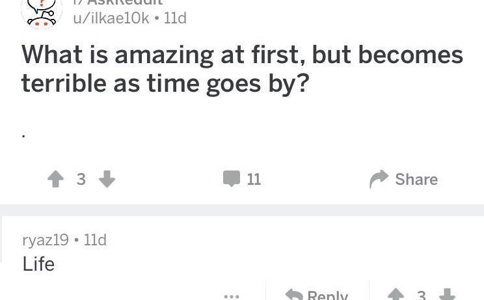Image resolution: width=484 pixels, height=300 pixels.
Task: Downvote the post by u/ilkae10k
Action: tap(107, 179)
